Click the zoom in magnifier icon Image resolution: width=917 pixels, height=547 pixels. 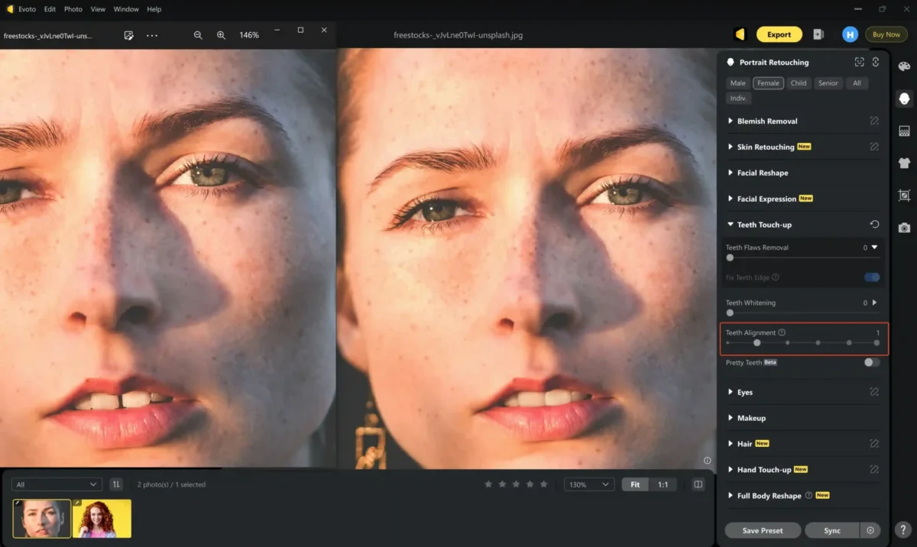(x=221, y=35)
